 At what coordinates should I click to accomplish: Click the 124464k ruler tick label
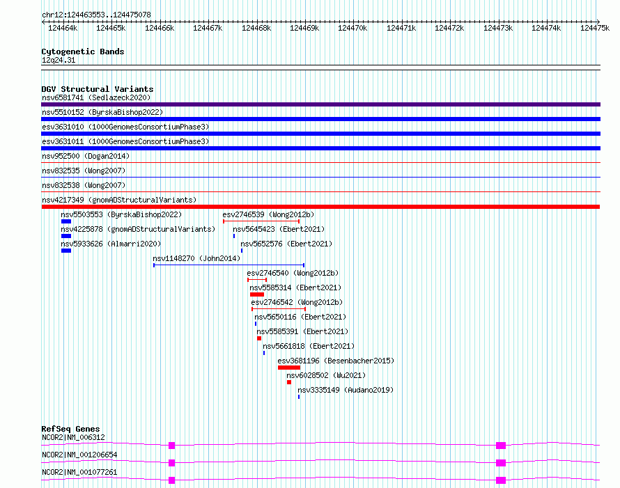click(x=63, y=28)
